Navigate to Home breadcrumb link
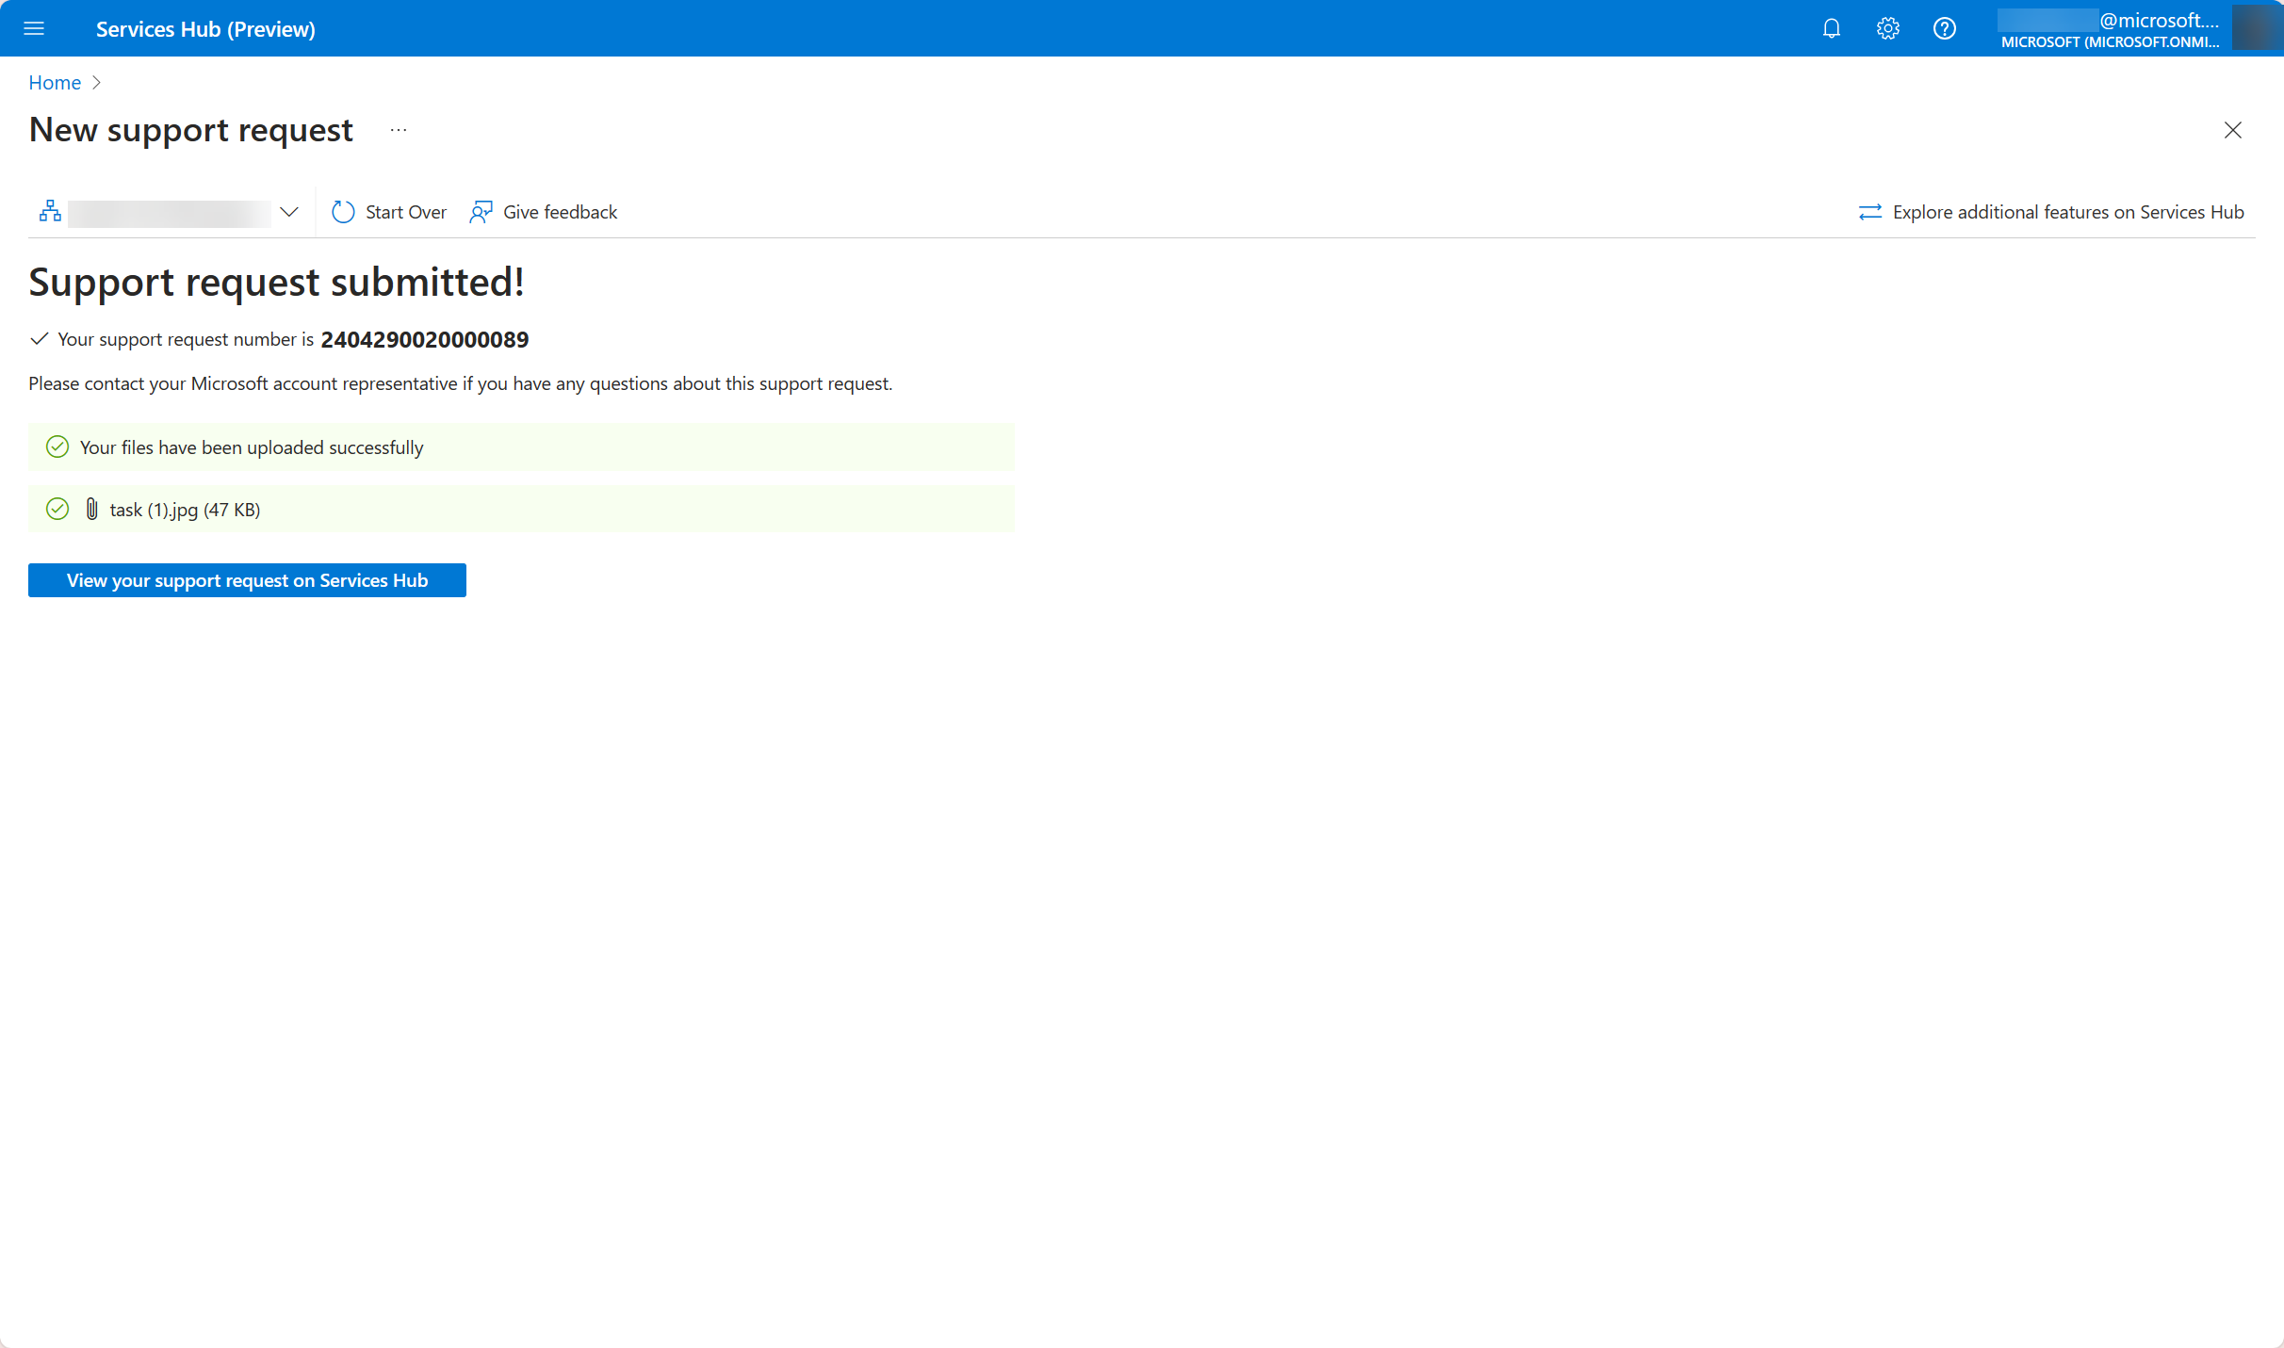 coord(53,82)
